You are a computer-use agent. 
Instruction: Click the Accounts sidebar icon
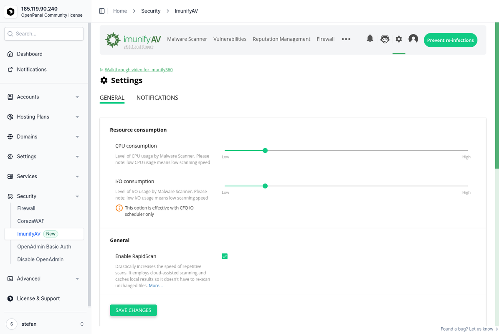10,97
